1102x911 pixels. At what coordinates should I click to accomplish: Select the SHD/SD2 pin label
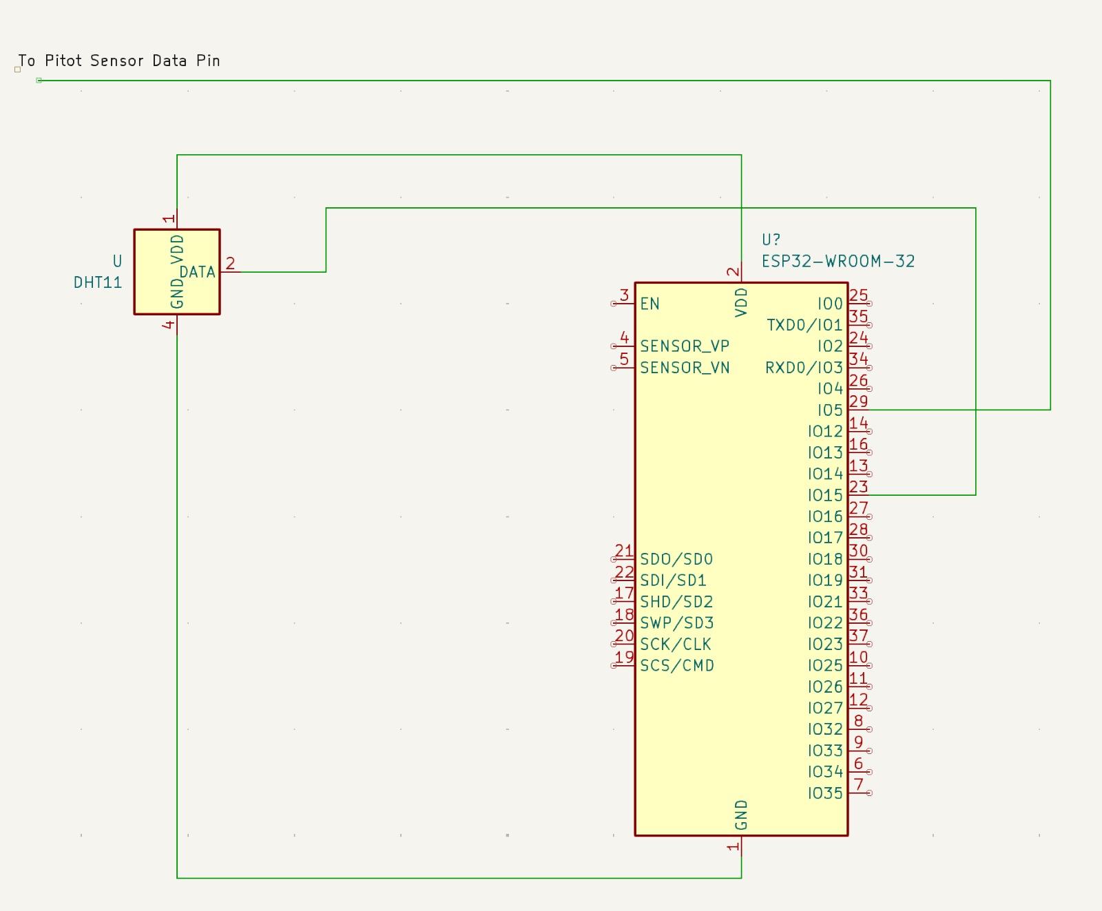point(676,602)
